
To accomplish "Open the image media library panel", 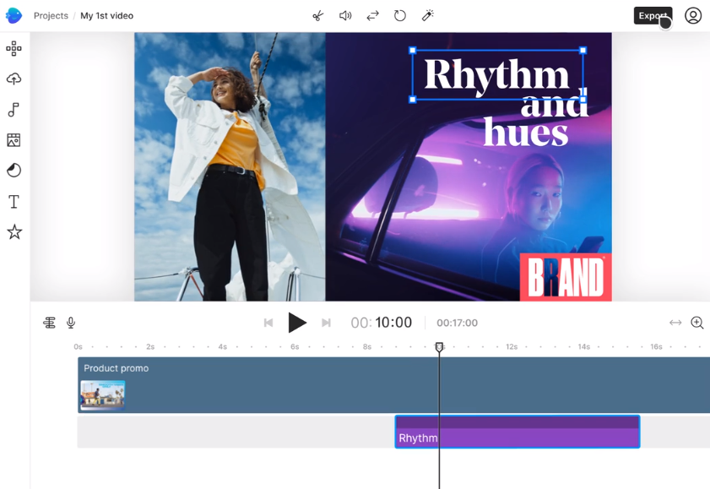I will (x=14, y=140).
